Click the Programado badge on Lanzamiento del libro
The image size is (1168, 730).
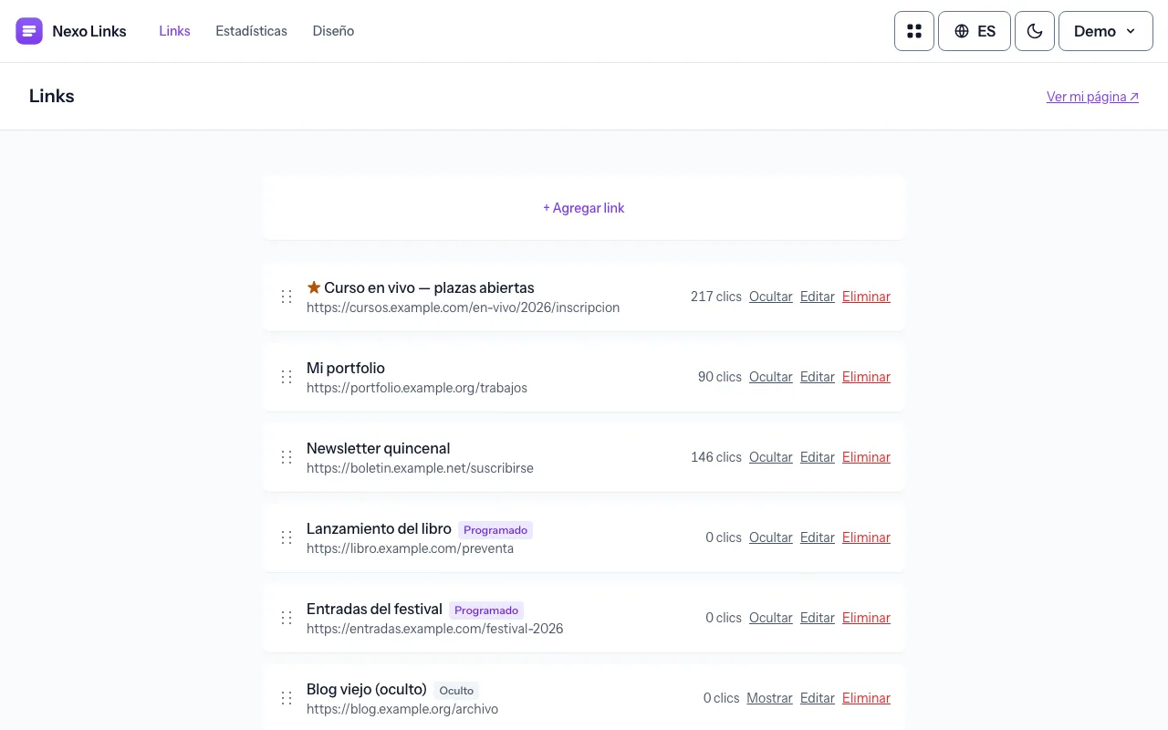tap(495, 530)
